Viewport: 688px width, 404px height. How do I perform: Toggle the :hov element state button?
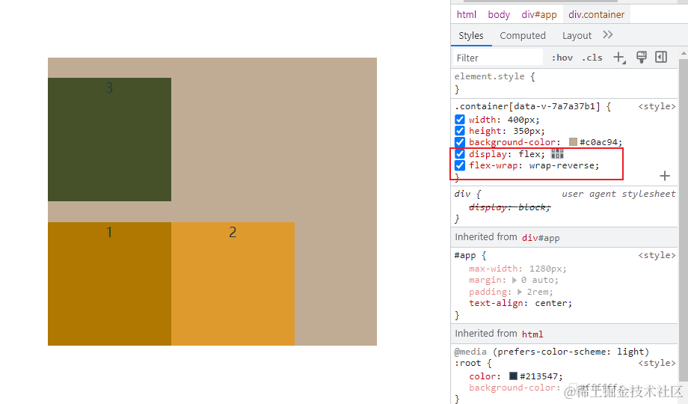pos(562,58)
